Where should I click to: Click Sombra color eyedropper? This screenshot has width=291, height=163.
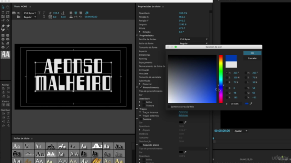185,122
